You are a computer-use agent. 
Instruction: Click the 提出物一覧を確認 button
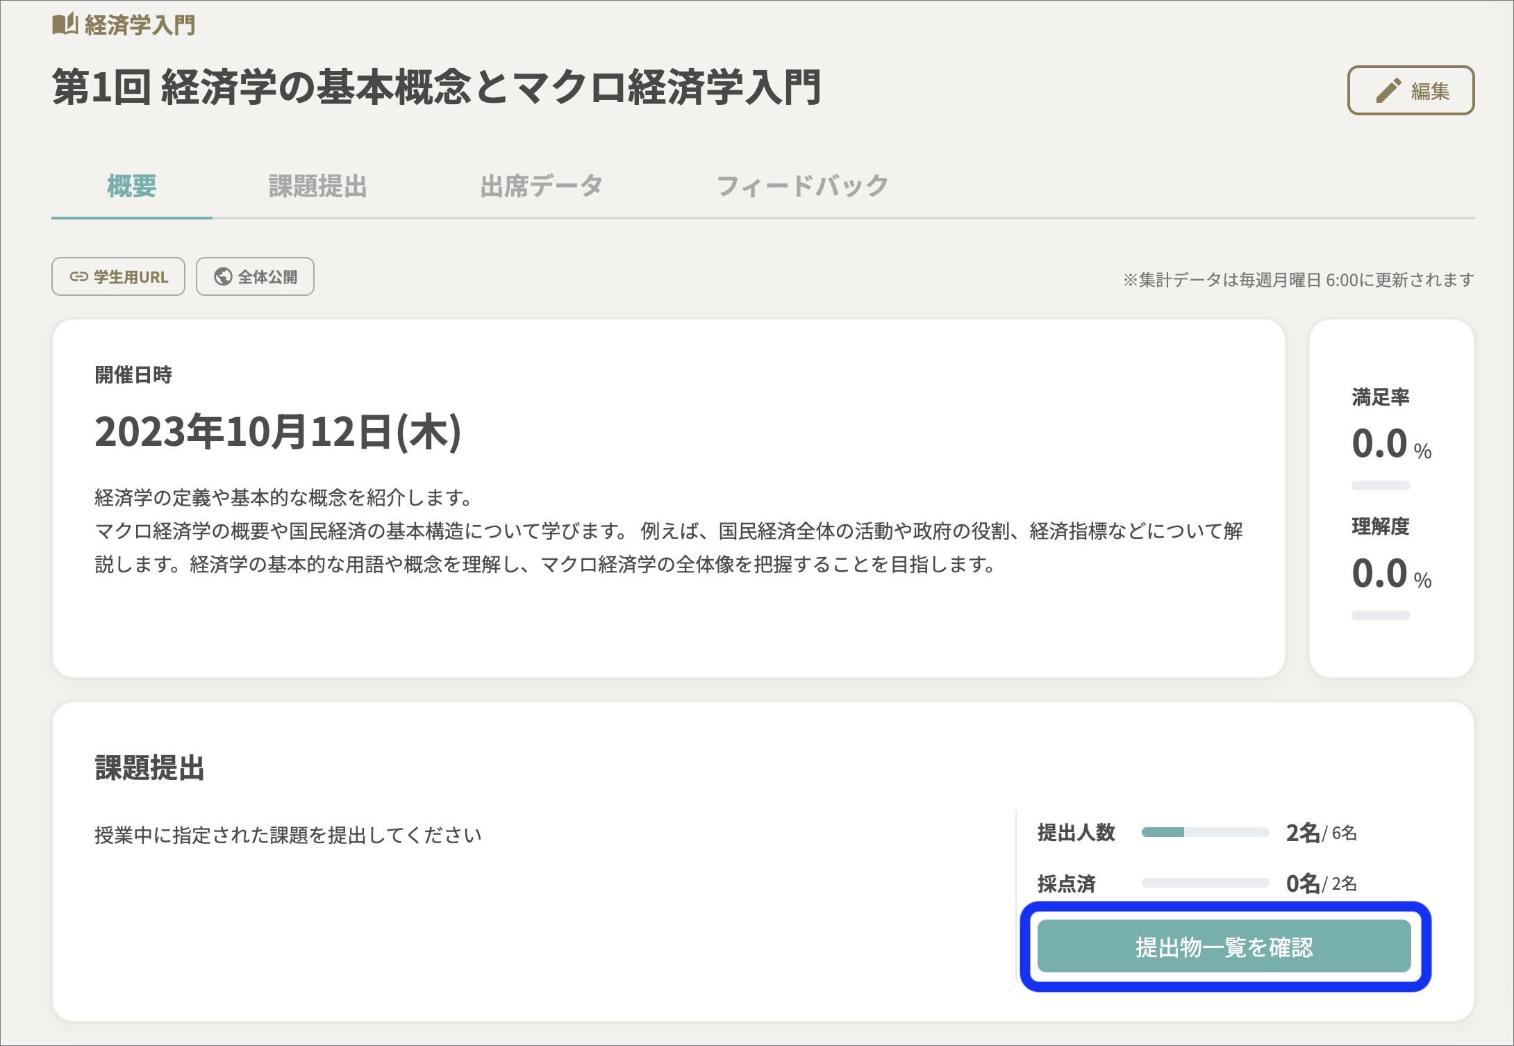click(x=1224, y=947)
